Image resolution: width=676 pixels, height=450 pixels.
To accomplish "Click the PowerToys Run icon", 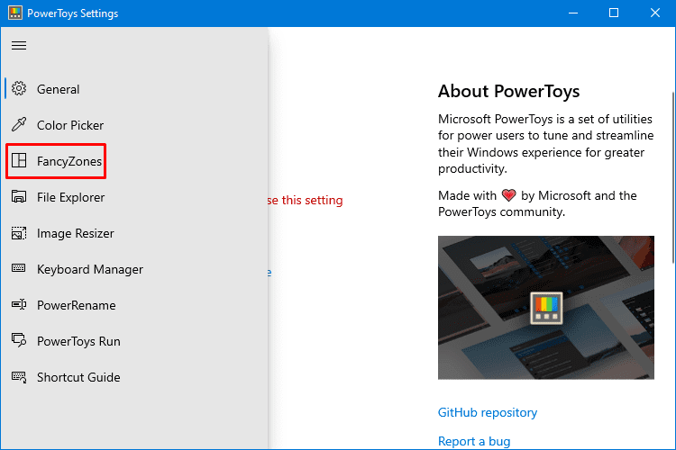I will [19, 340].
